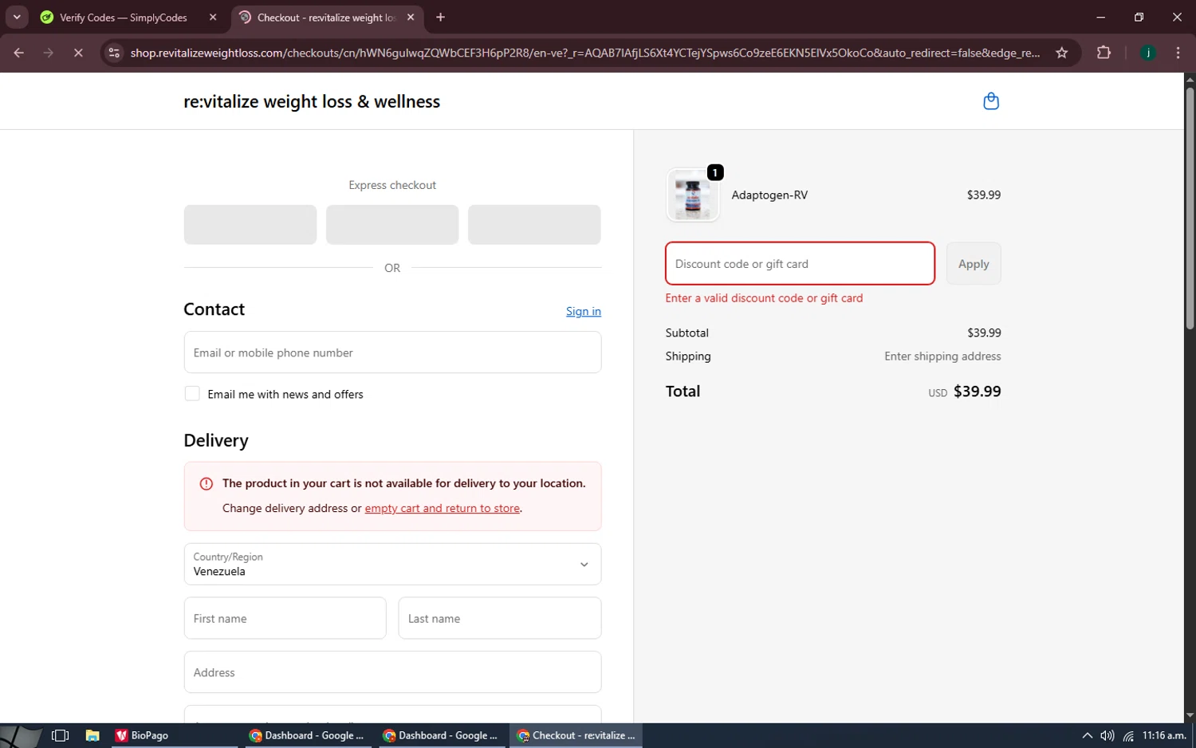Click the Subtotal $39.99 amount
The width and height of the screenshot is (1196, 748).
(x=984, y=333)
